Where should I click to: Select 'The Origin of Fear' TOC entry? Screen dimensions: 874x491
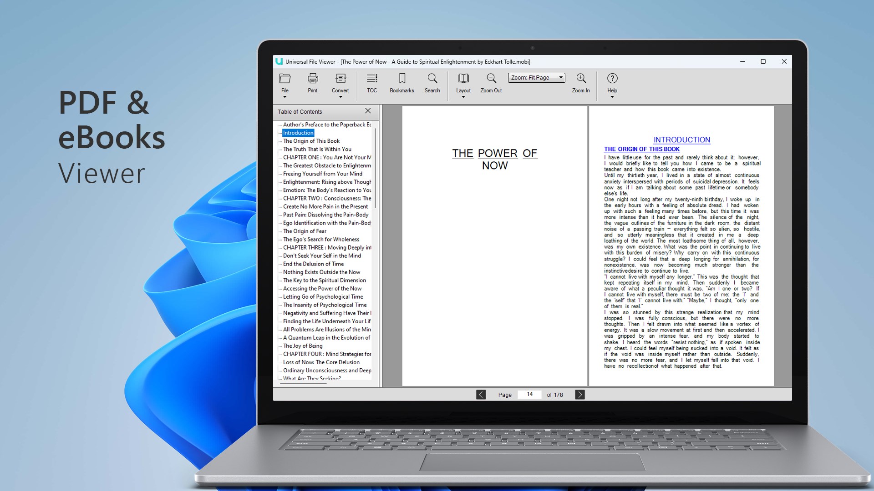point(305,231)
